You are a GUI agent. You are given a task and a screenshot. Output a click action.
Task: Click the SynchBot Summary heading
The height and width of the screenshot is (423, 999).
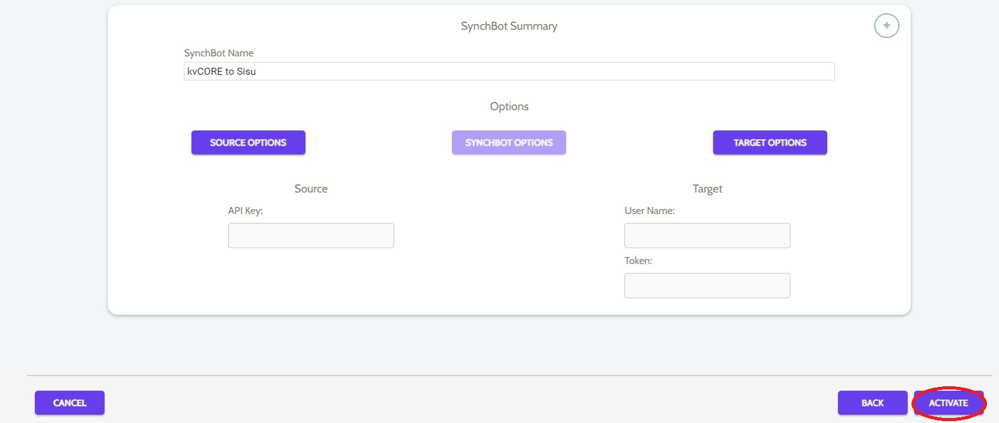[509, 26]
